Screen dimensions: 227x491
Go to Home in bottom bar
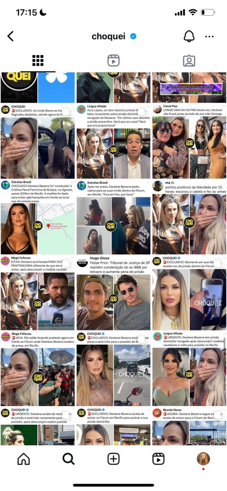24,459
